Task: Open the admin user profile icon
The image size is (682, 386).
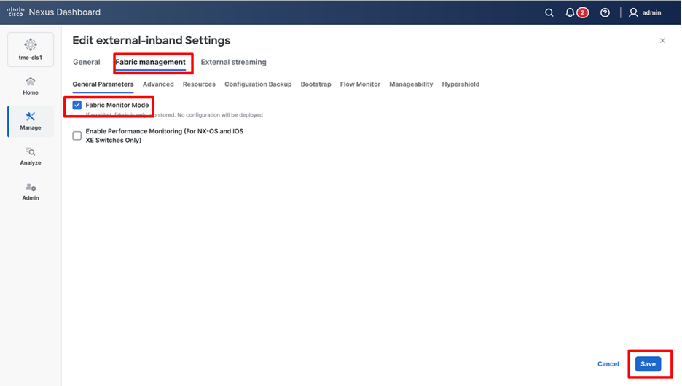Action: pyautogui.click(x=633, y=12)
